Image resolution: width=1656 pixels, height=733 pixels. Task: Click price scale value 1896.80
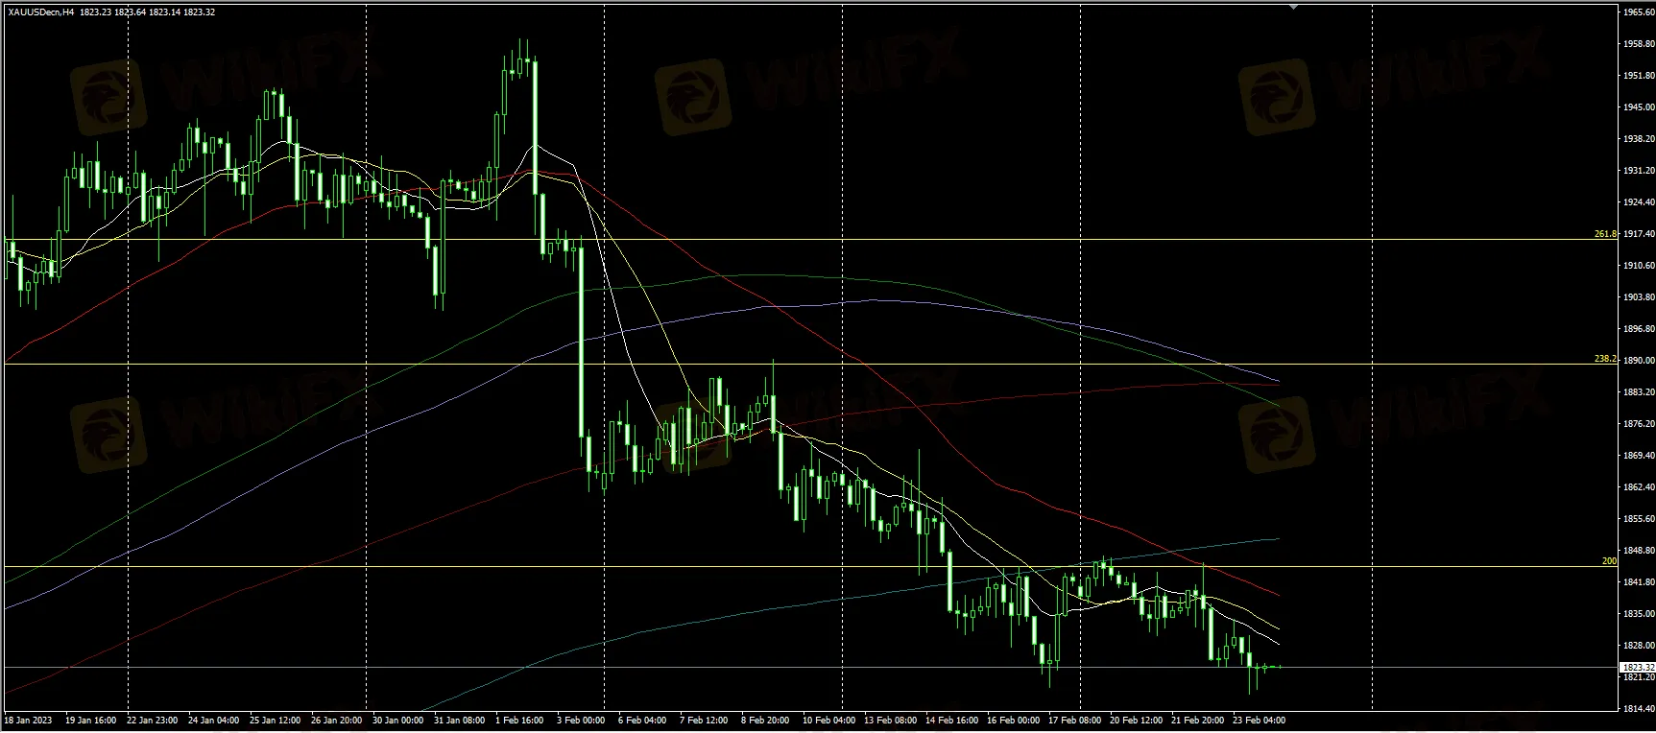pyautogui.click(x=1637, y=328)
